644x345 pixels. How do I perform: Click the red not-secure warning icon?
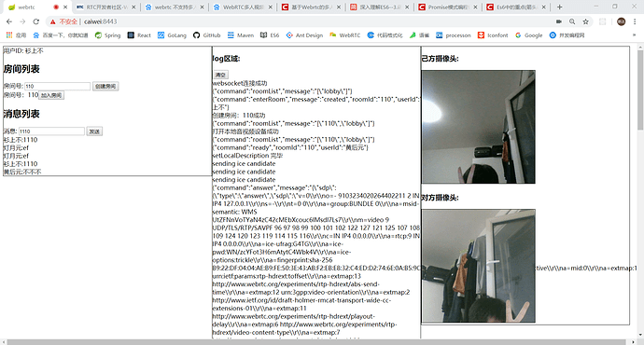tap(52, 21)
